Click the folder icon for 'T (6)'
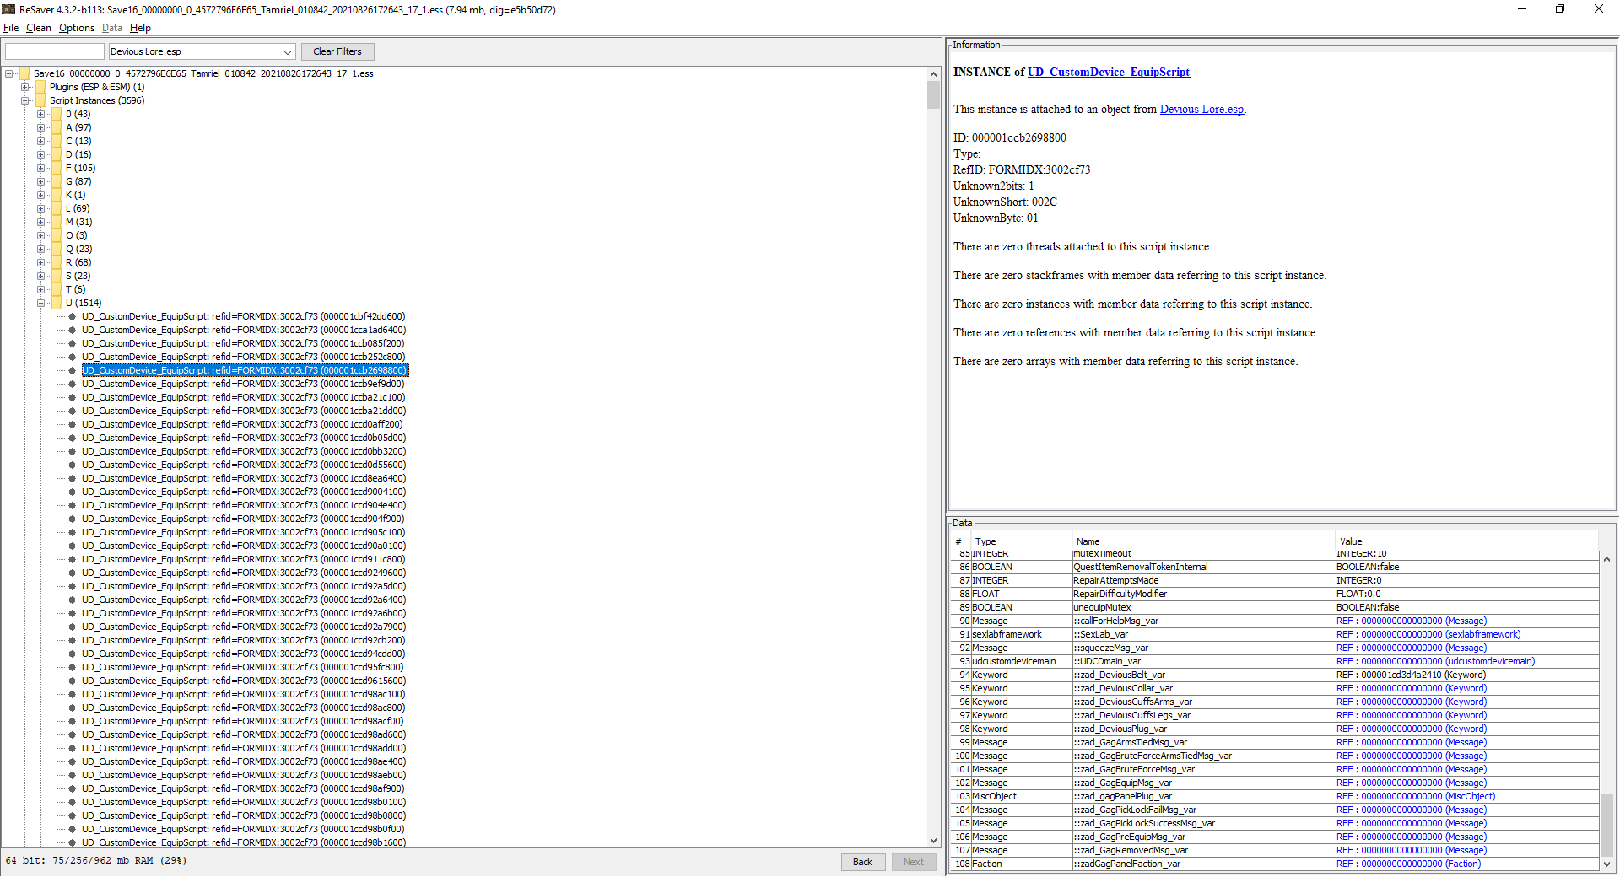 [57, 289]
